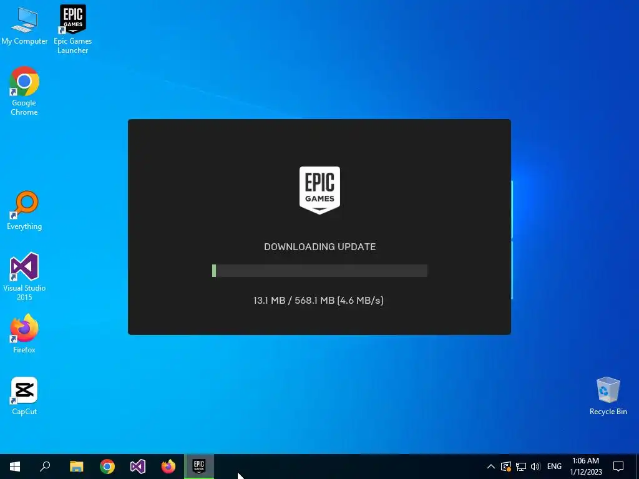Select the Visual Studio 2015 desktop shortcut
This screenshot has width=639, height=479.
24,276
